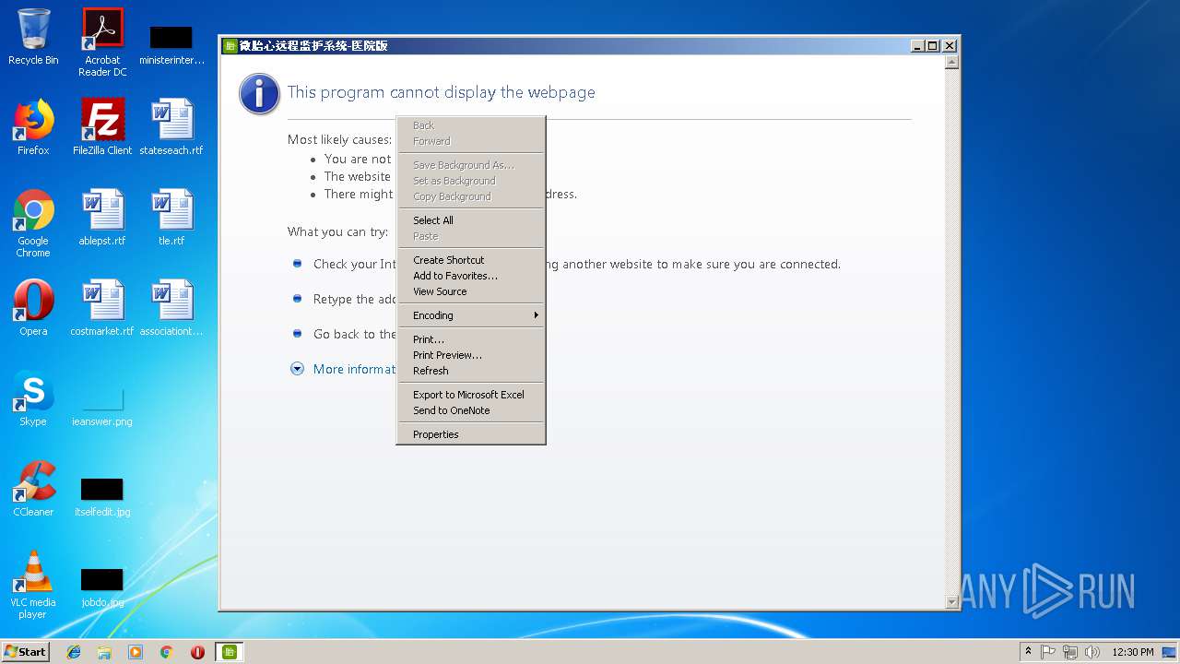This screenshot has width=1180, height=664.
Task: Click the Start button
Action: [x=25, y=652]
